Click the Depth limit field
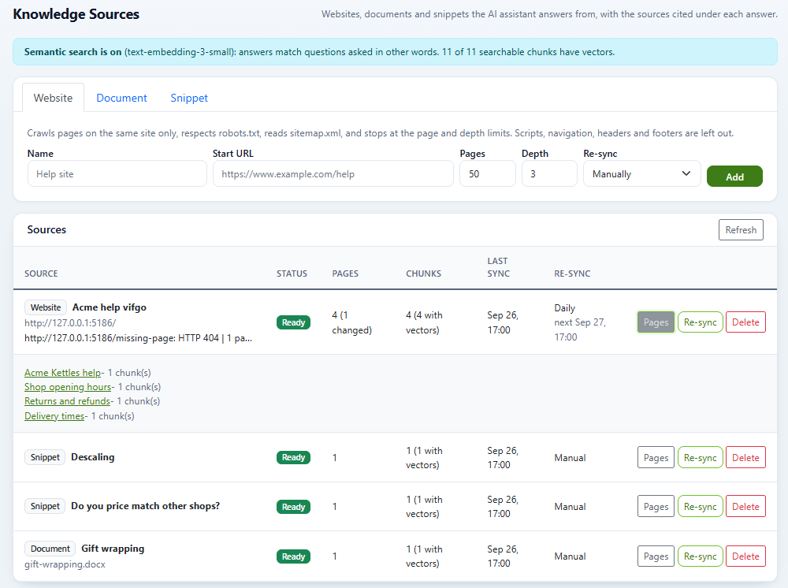This screenshot has width=788, height=588. click(549, 174)
